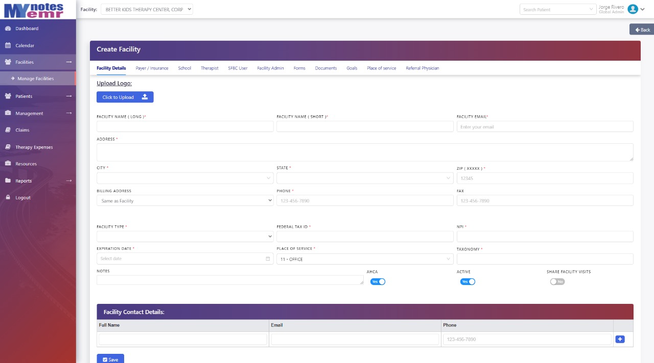Open the Place of Service dropdown

point(364,259)
